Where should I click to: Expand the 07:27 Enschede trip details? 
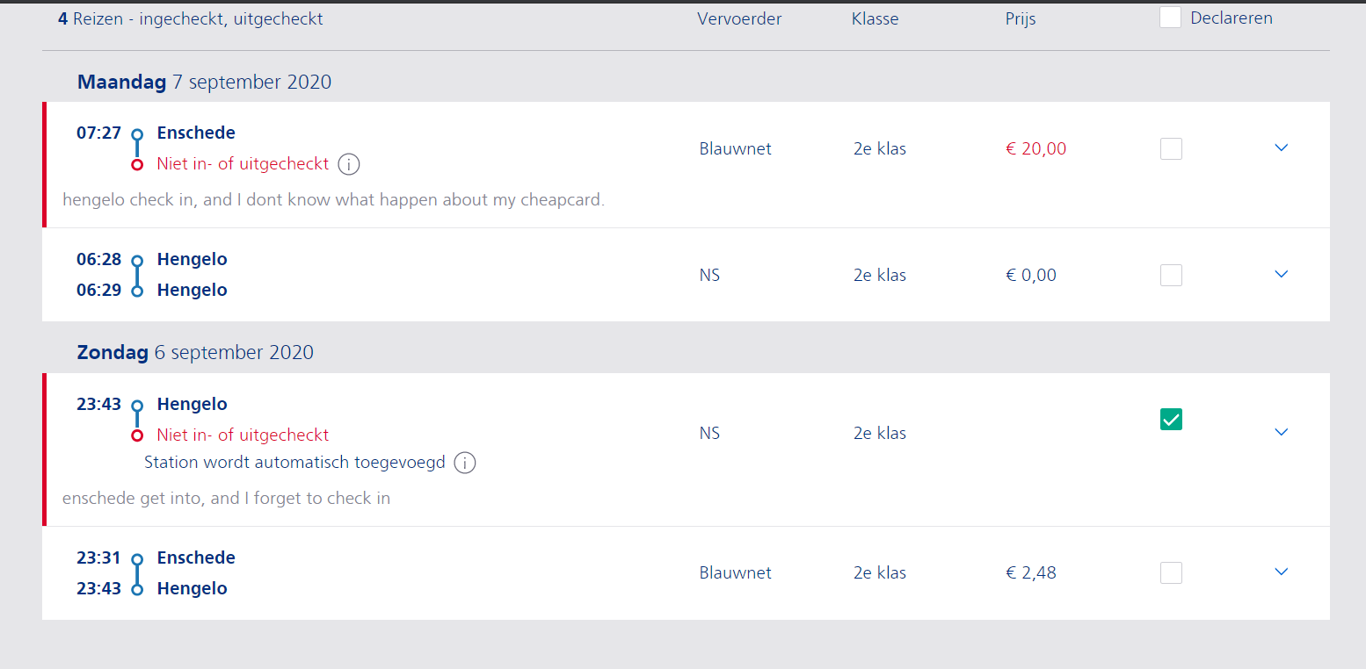point(1281,147)
